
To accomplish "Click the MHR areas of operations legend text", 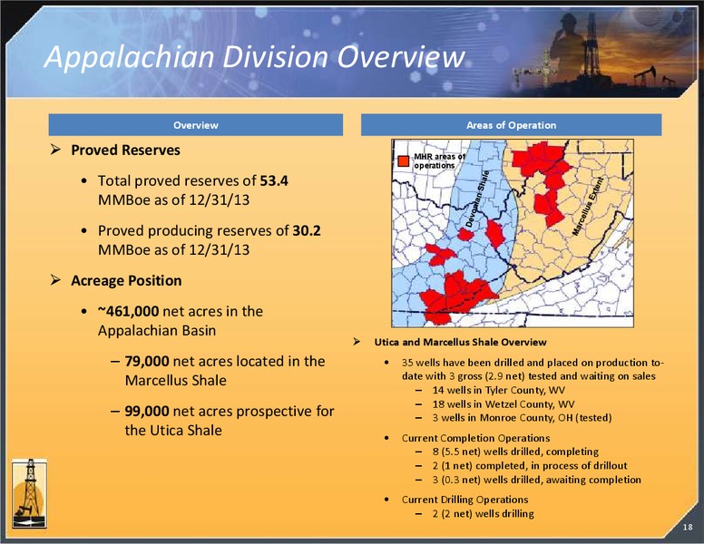I will [439, 161].
